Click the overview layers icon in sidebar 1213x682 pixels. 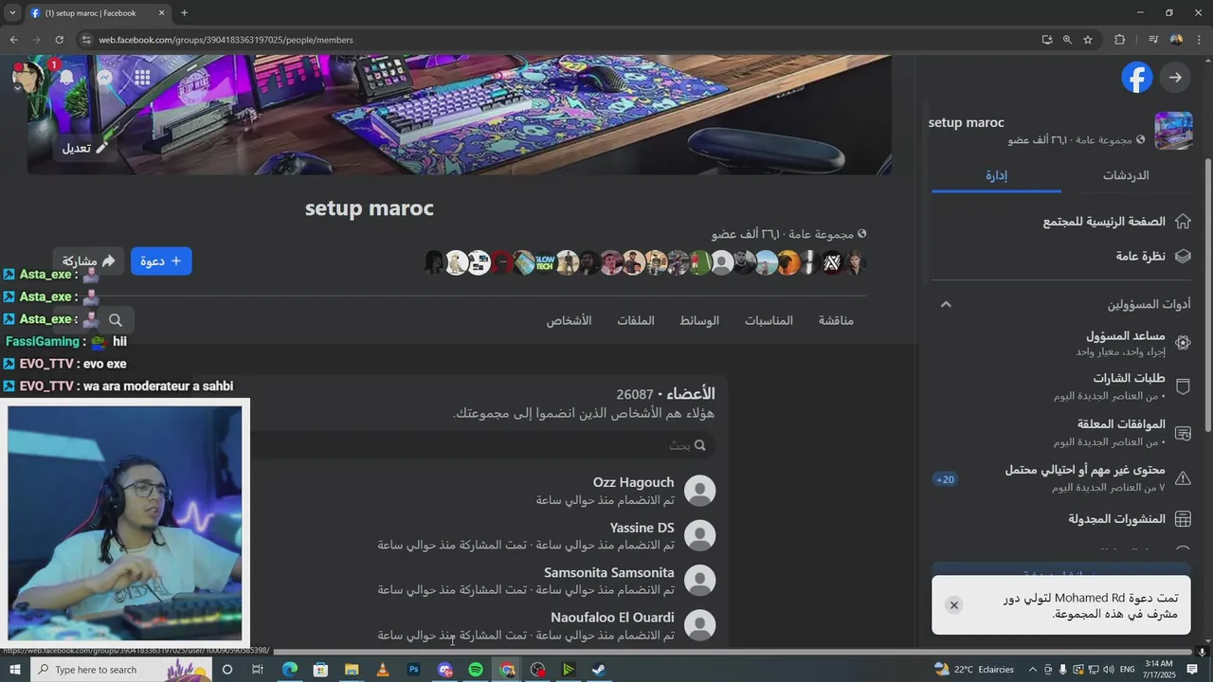pyautogui.click(x=1183, y=257)
